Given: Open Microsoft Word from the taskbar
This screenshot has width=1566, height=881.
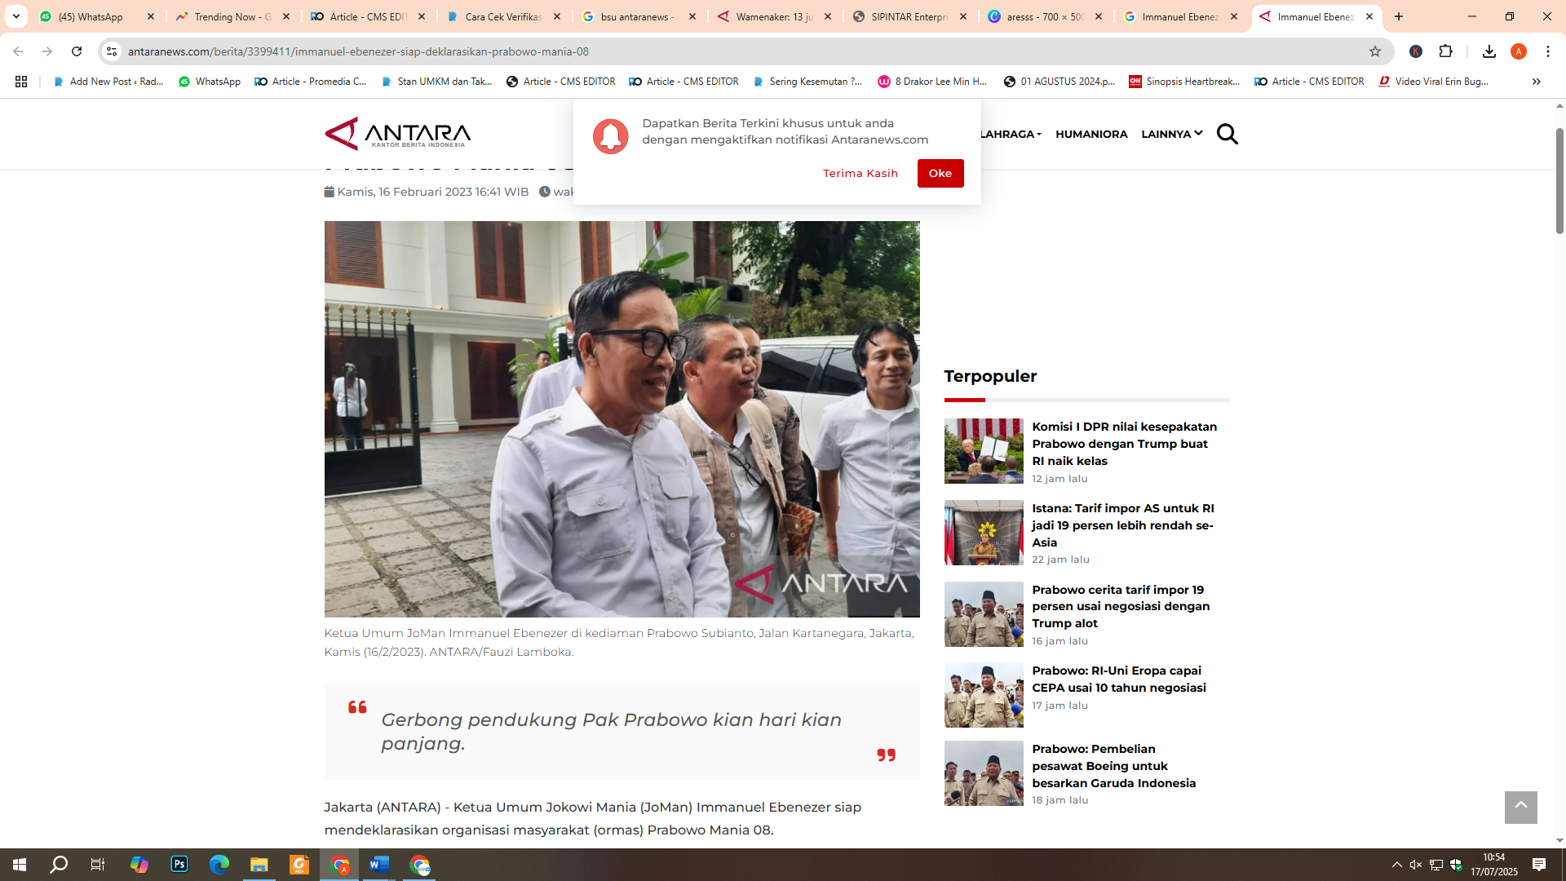Looking at the screenshot, I should [379, 865].
